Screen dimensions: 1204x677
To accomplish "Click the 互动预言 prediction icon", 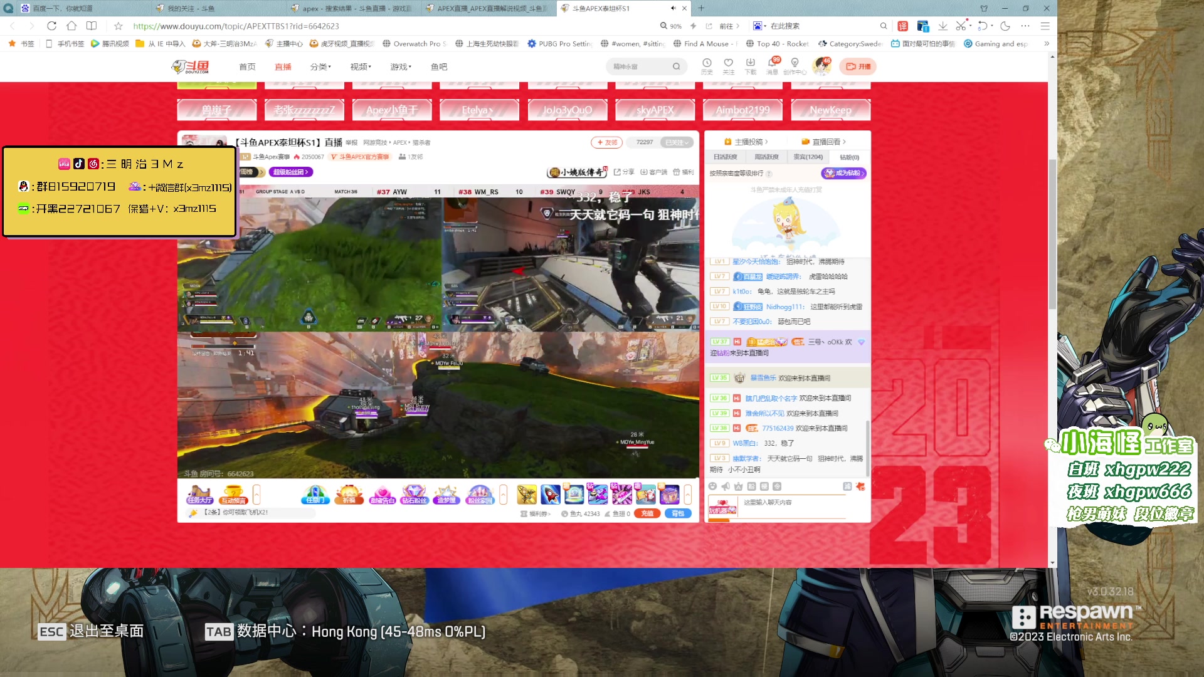I will pos(234,495).
